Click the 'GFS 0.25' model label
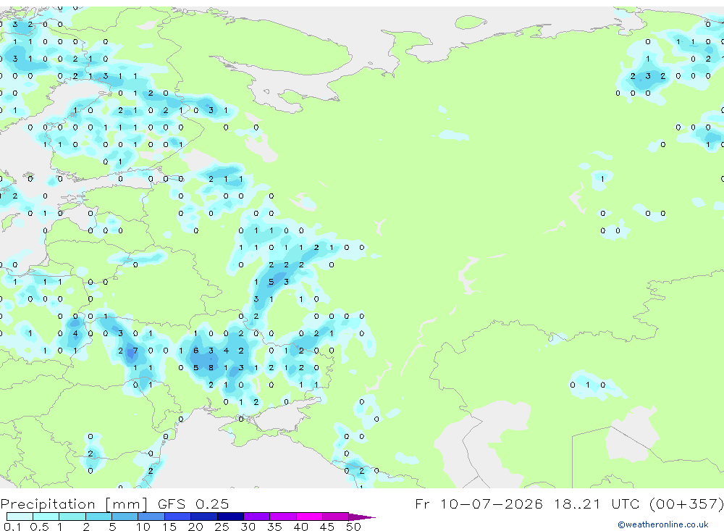 pos(193,503)
